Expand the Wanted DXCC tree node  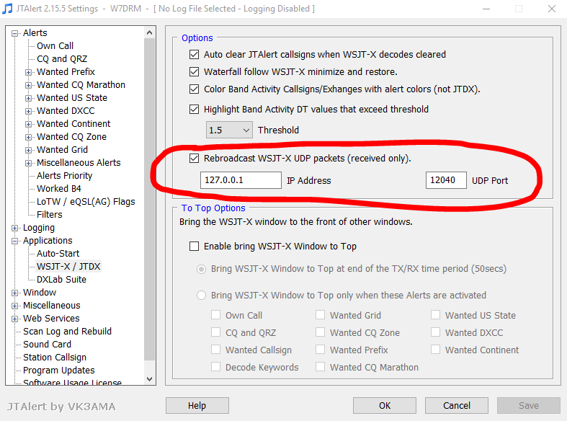(x=28, y=112)
